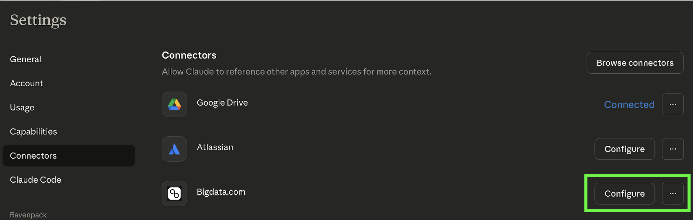Configure the Bigdata.com connector
693x220 pixels.
(x=624, y=193)
